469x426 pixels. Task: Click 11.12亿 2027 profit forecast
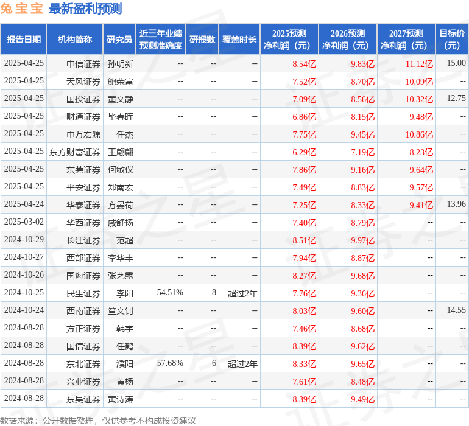(419, 64)
